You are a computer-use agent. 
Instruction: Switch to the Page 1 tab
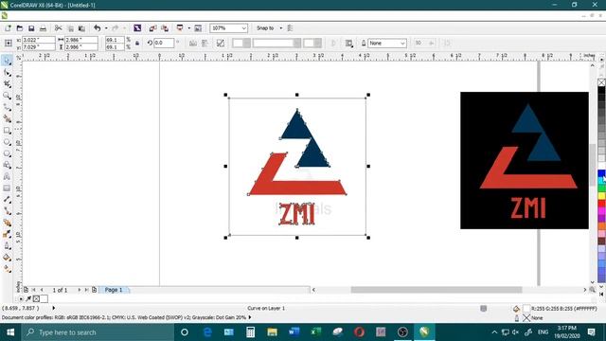[114, 290]
